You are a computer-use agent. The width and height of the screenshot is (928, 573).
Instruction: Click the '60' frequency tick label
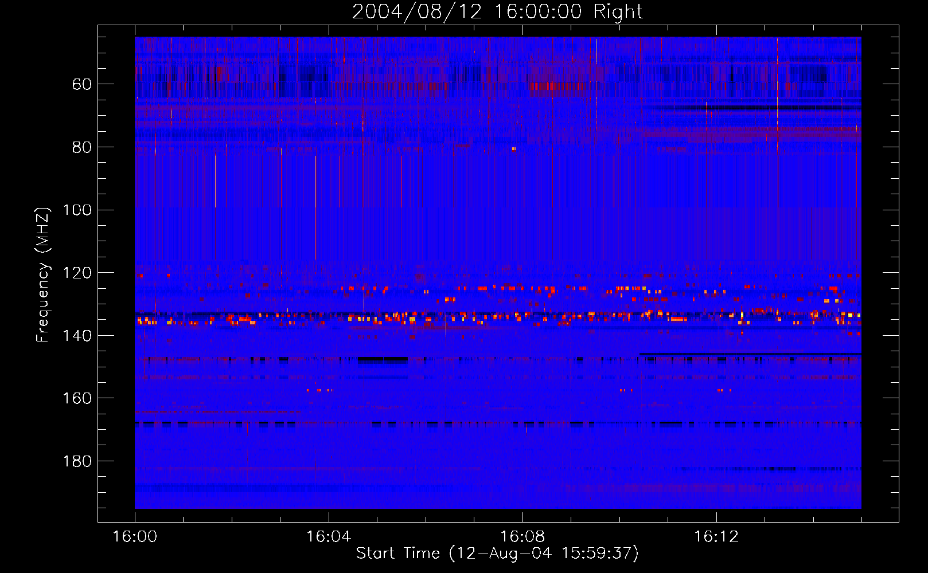(x=82, y=85)
